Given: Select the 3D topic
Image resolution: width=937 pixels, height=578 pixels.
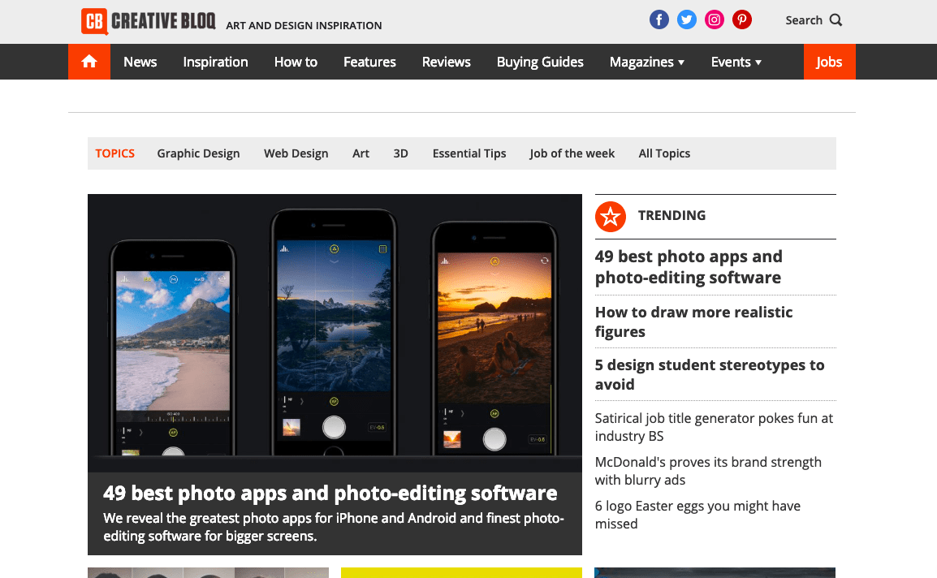Looking at the screenshot, I should click(x=400, y=153).
